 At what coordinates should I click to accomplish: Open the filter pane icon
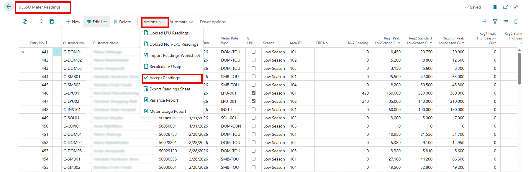pyautogui.click(x=495, y=21)
